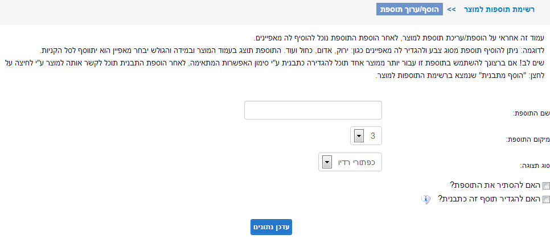The height and width of the screenshot is (243, 550).
Task: Click the info icon beside the template question
Action: coord(425,200)
